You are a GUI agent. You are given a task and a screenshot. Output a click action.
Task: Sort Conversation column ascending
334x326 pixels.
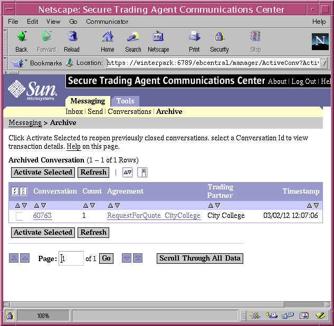[36, 206]
